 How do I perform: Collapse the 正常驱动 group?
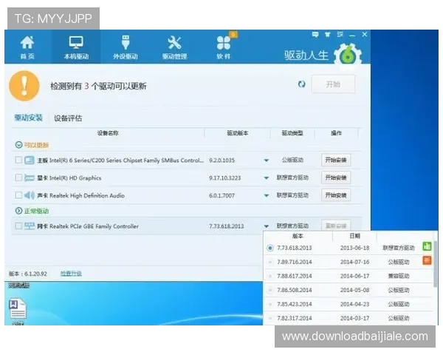click(18, 211)
